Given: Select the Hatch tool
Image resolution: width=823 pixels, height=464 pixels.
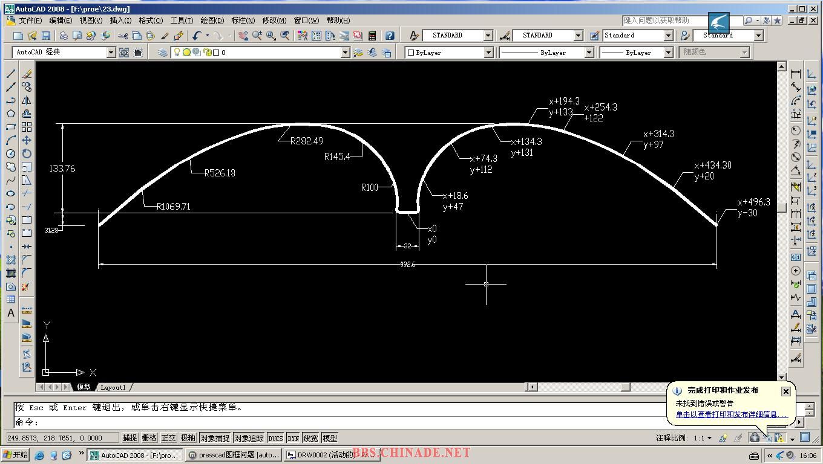Looking at the screenshot, I should (11, 260).
